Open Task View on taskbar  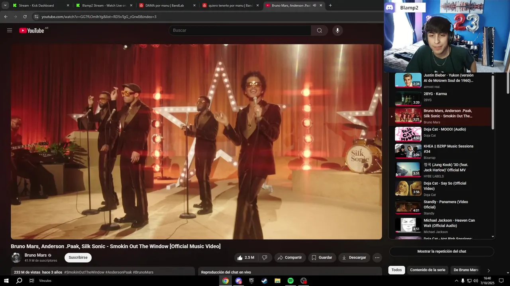pyautogui.click(x=32, y=281)
